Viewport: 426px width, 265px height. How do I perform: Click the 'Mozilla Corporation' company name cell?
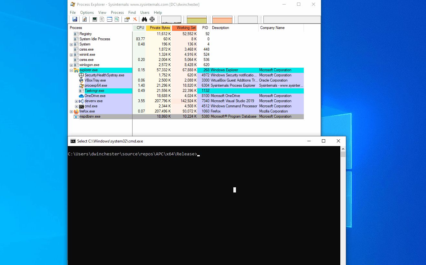click(x=273, y=111)
